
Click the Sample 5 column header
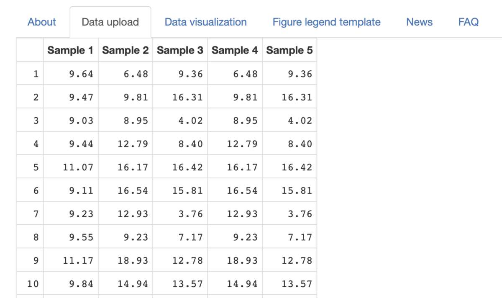pos(289,50)
